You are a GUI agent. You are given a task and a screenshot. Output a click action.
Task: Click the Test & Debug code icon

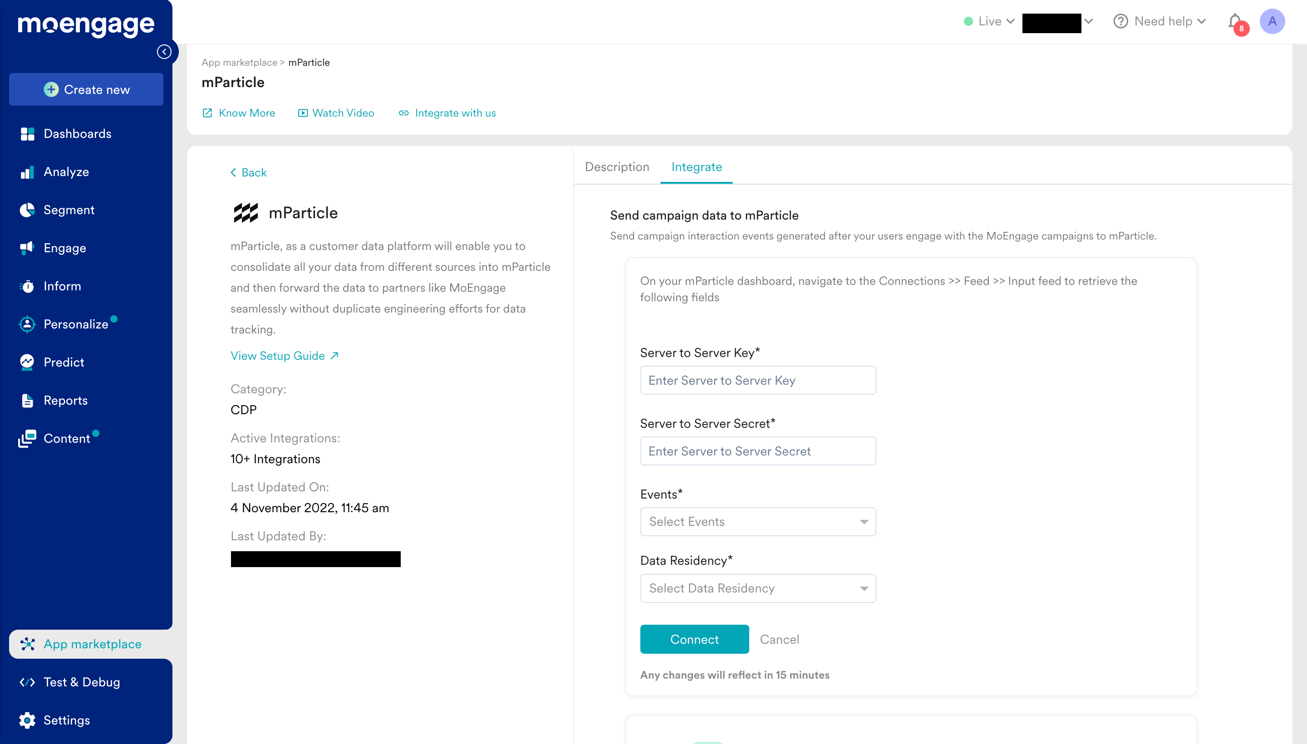point(27,682)
